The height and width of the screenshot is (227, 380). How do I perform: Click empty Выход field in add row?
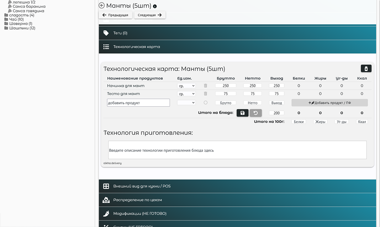(x=276, y=103)
